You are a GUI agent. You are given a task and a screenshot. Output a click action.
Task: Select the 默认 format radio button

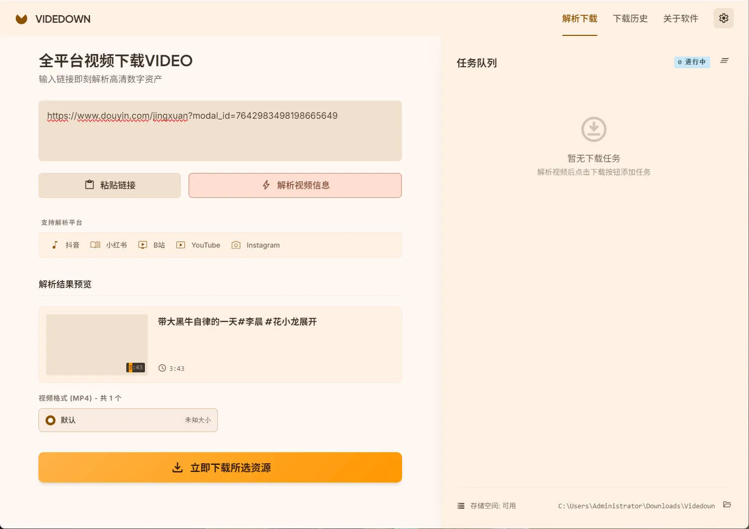coord(51,420)
